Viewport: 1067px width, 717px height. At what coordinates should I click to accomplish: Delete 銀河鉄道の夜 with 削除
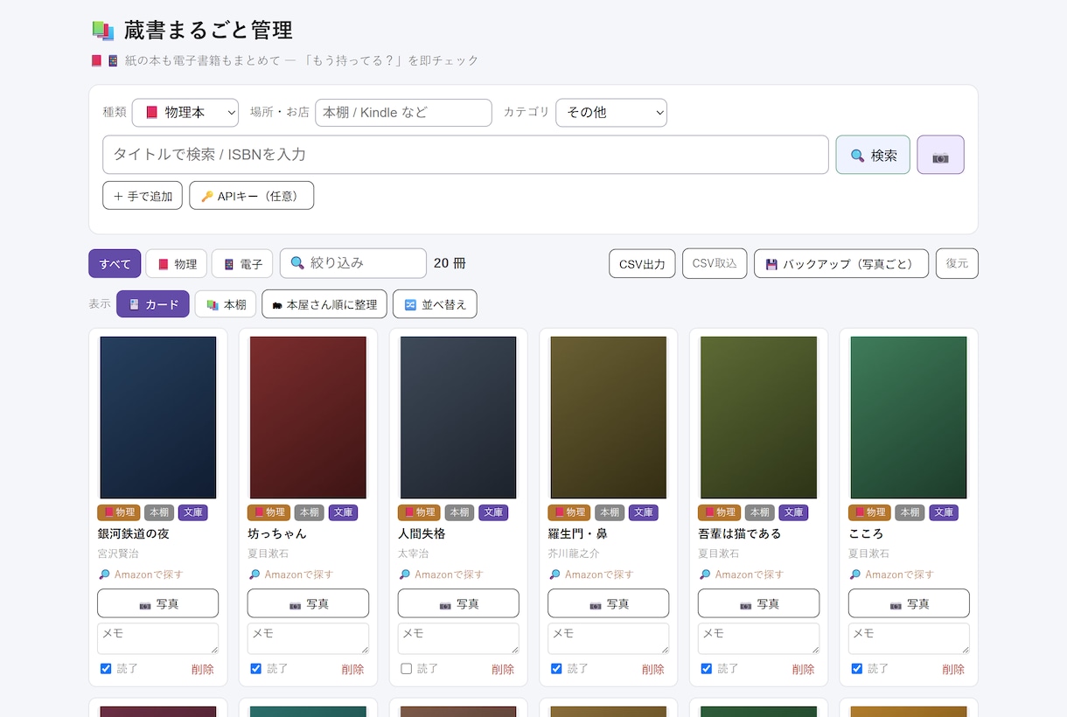point(203,669)
